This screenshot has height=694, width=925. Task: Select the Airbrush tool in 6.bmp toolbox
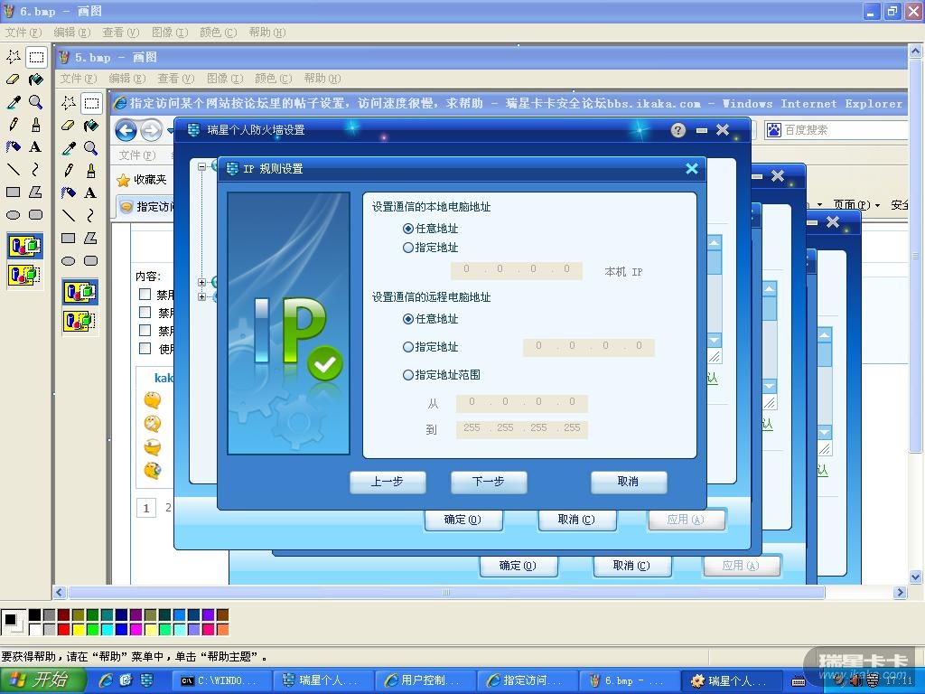[x=13, y=146]
